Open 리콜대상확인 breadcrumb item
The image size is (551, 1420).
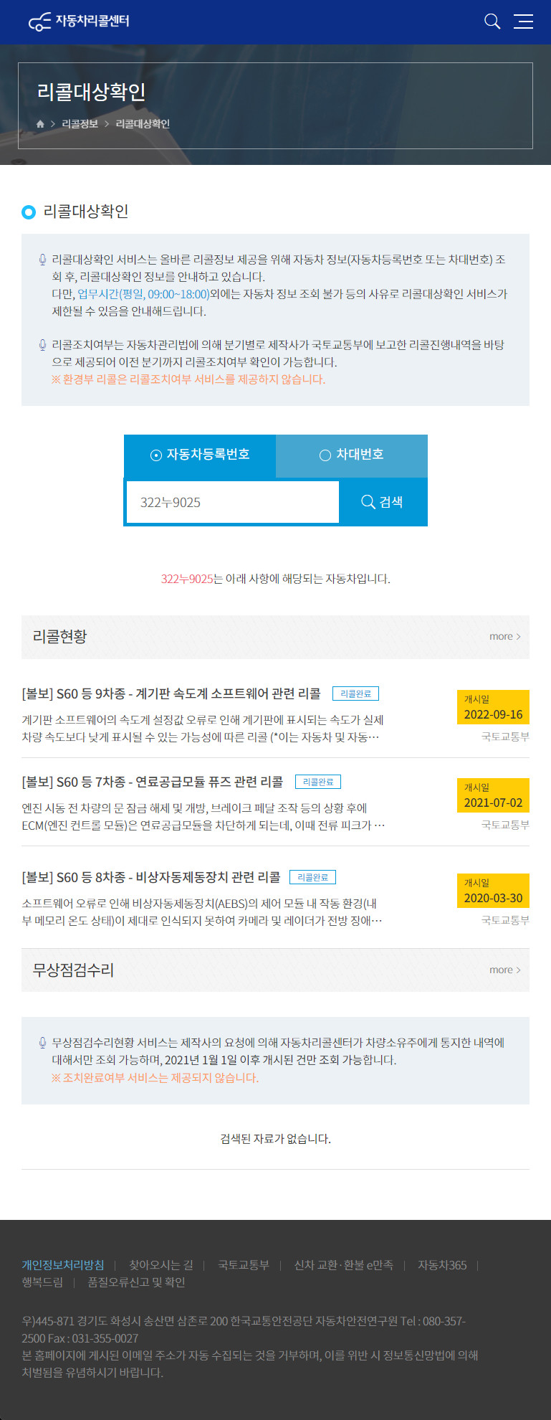143,124
